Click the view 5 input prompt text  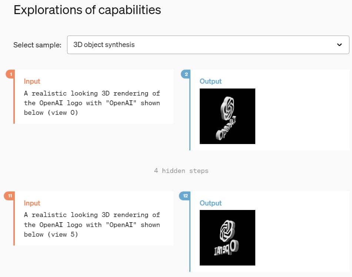(92, 224)
